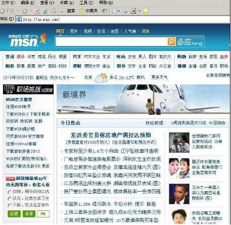Viewport: 231px width, 225px height.
Task: Open the 汽车 navigation link
Action: point(77,57)
